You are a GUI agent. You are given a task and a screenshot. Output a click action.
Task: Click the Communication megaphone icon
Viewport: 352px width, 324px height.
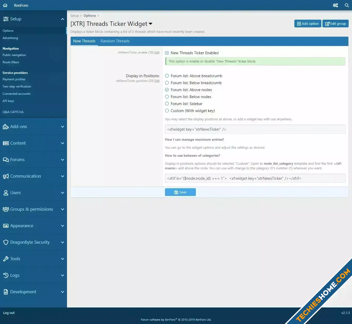[6, 176]
